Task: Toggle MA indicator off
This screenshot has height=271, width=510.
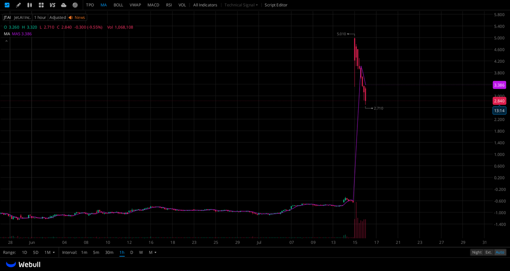Action: (x=104, y=5)
